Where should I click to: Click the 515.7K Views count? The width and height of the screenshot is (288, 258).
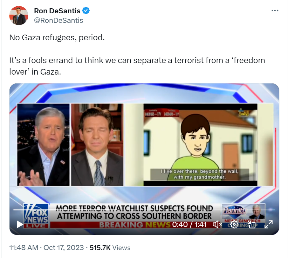click(110, 248)
